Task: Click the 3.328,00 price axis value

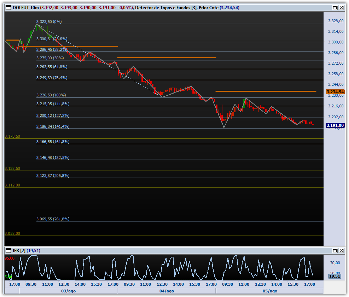Action: (x=336, y=21)
